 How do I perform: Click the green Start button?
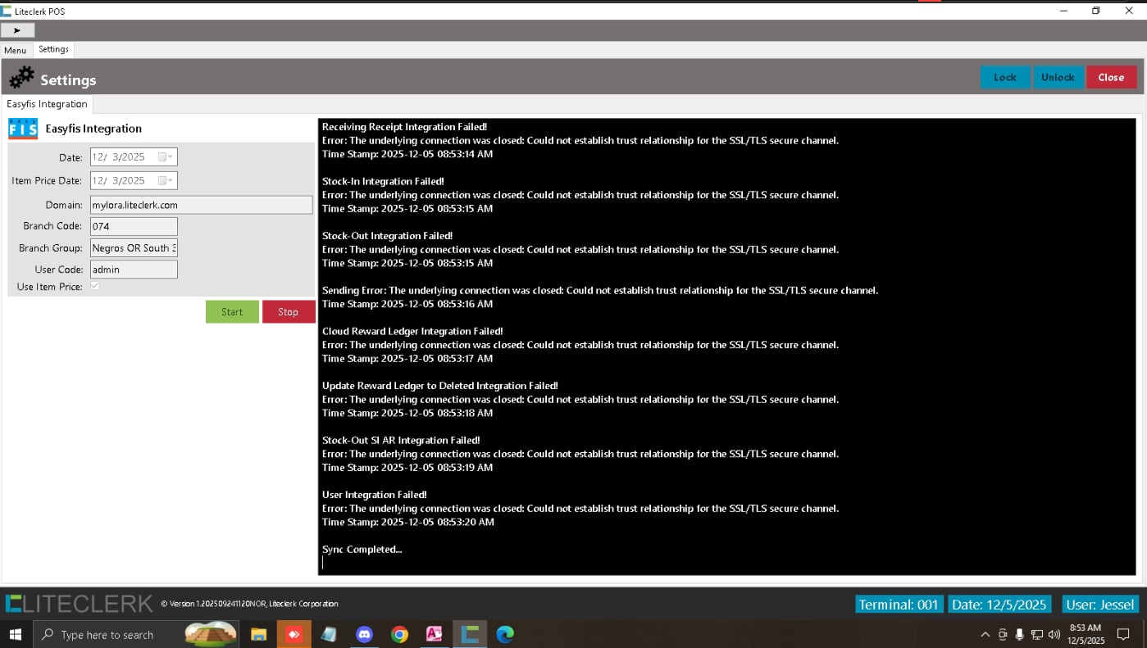pyautogui.click(x=232, y=311)
